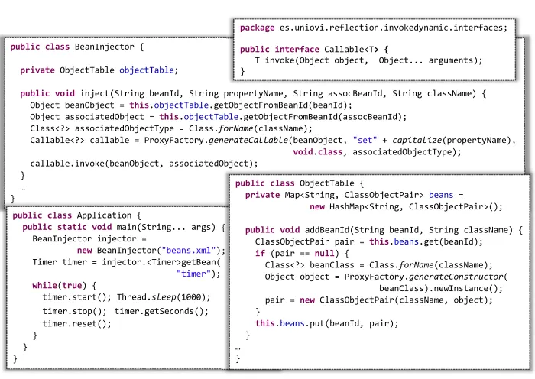Click the '"timer");' string argument
Viewport: 535px width, 379px height.
pos(198,274)
